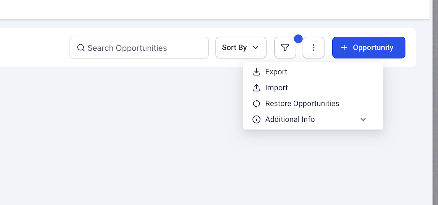Image resolution: width=438 pixels, height=205 pixels.
Task: Click the Restore Opportunities circular arrows icon
Action: click(256, 104)
